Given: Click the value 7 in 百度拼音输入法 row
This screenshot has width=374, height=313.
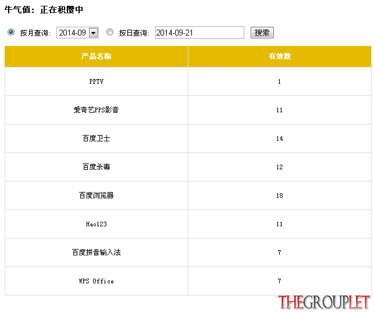Looking at the screenshot, I should click(x=279, y=252).
